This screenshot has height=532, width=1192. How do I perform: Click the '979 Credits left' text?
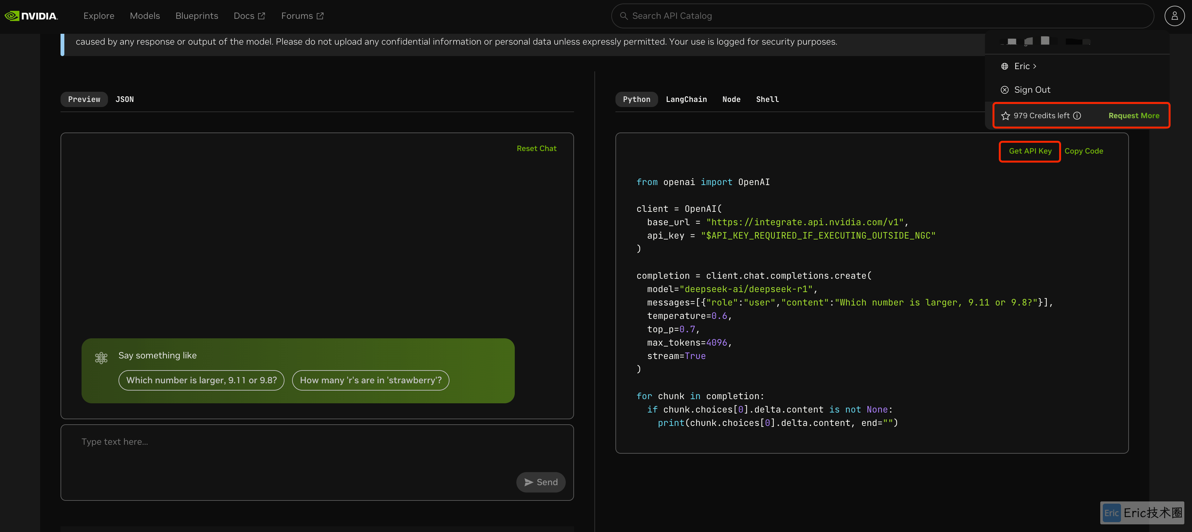point(1041,116)
